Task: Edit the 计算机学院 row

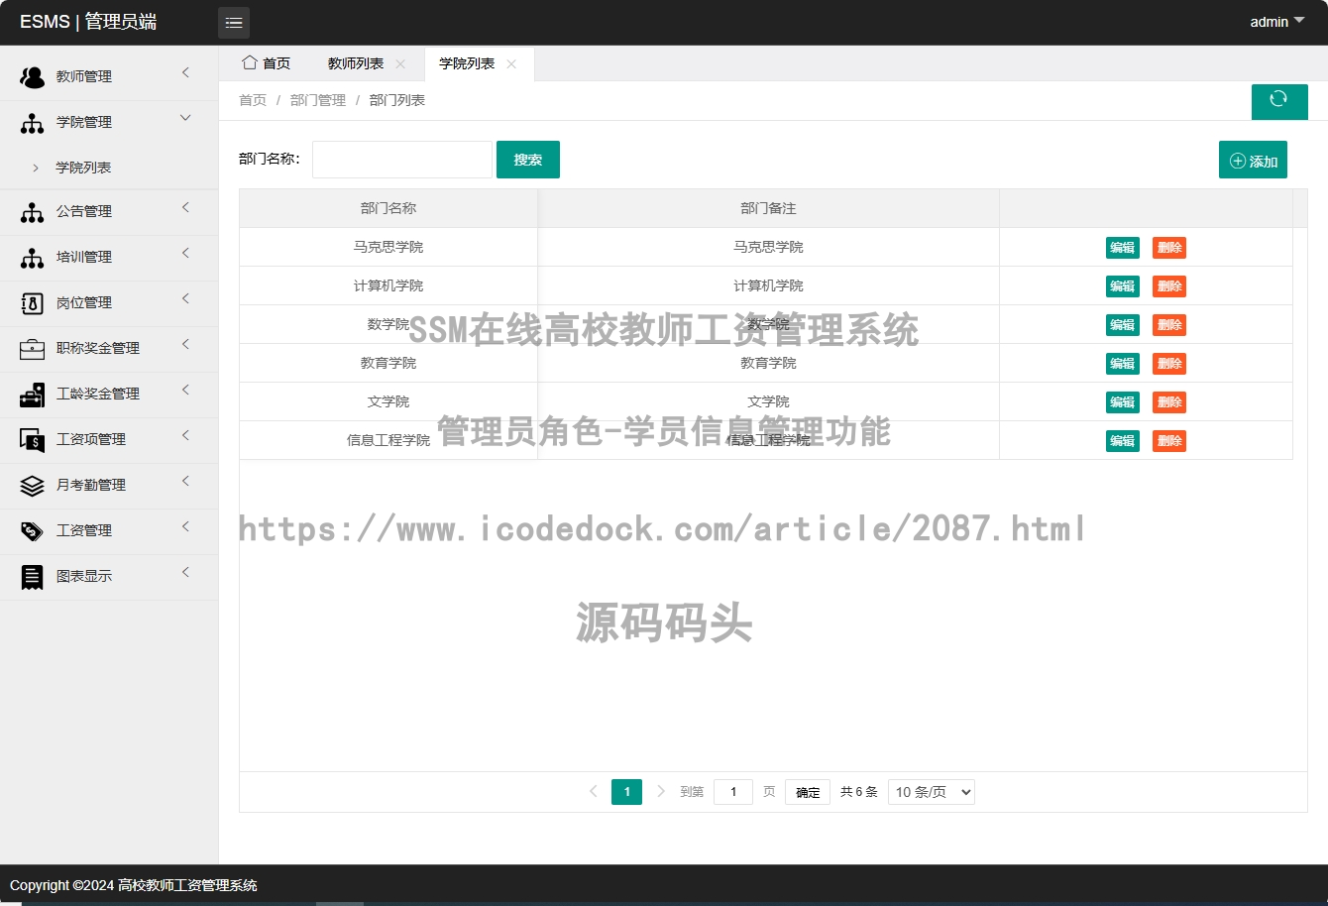Action: (1123, 286)
